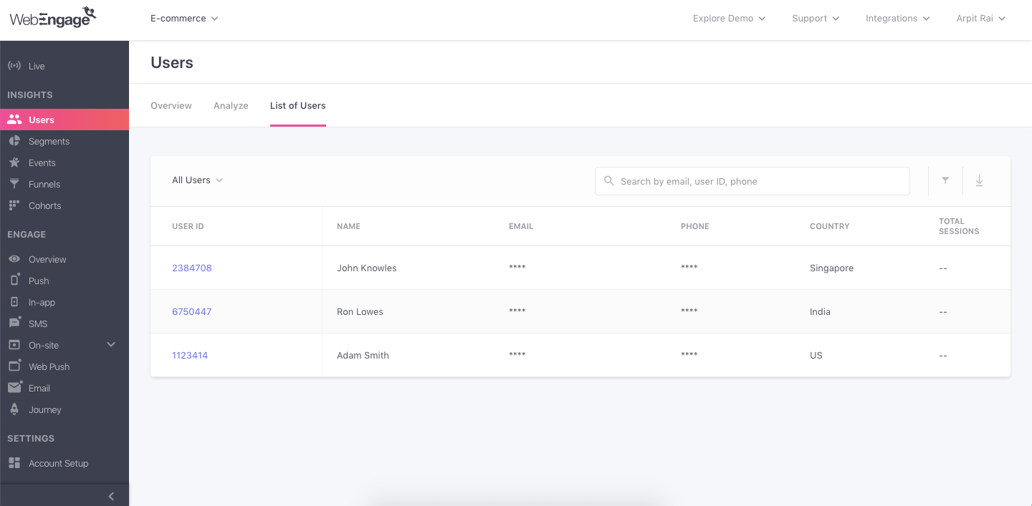Open user profile 2384708
The image size is (1032, 506).
[192, 268]
